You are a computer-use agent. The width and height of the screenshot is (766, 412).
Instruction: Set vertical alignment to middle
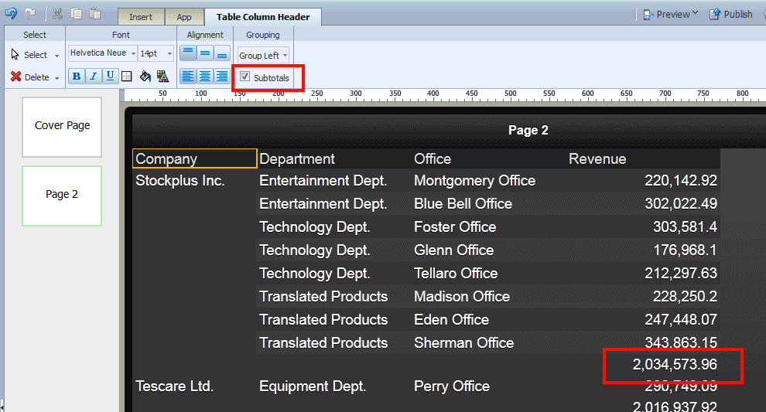point(205,53)
